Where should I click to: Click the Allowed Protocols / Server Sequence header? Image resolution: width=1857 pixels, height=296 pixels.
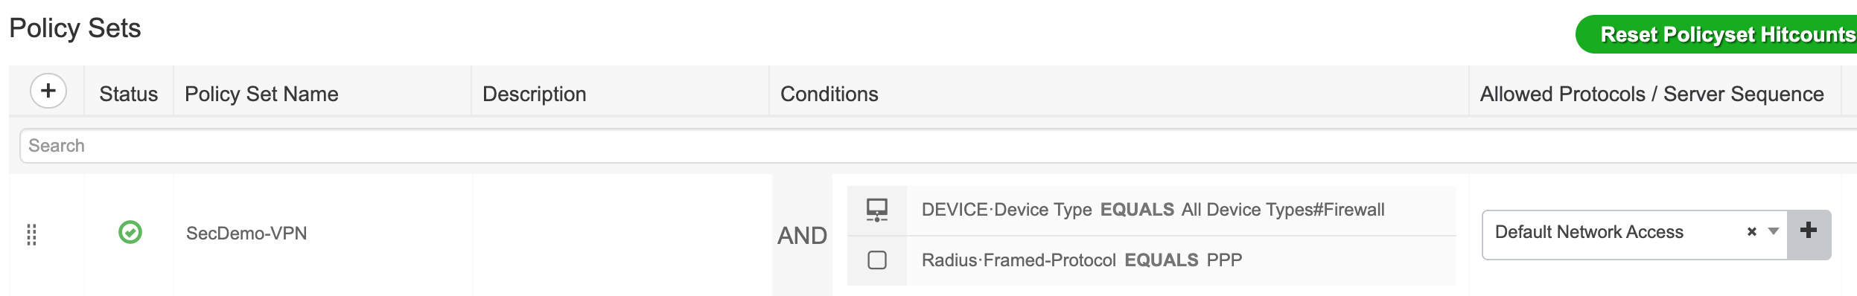1652,94
